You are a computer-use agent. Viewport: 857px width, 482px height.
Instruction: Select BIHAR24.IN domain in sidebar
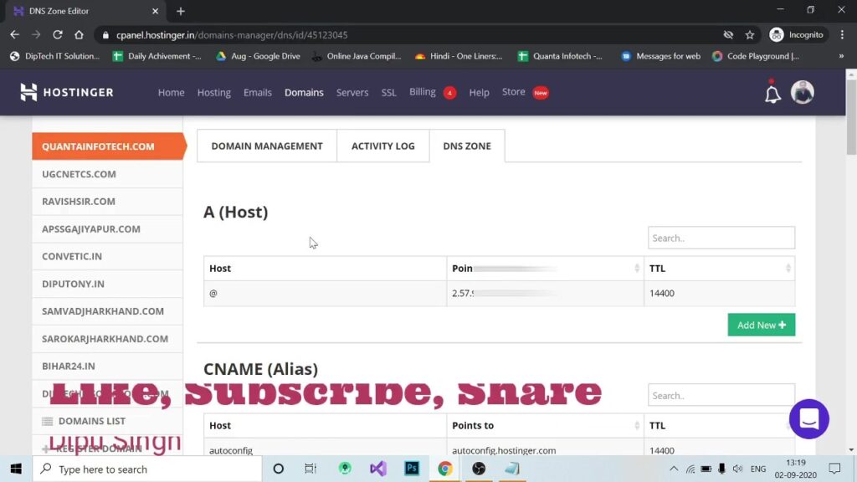coord(108,367)
